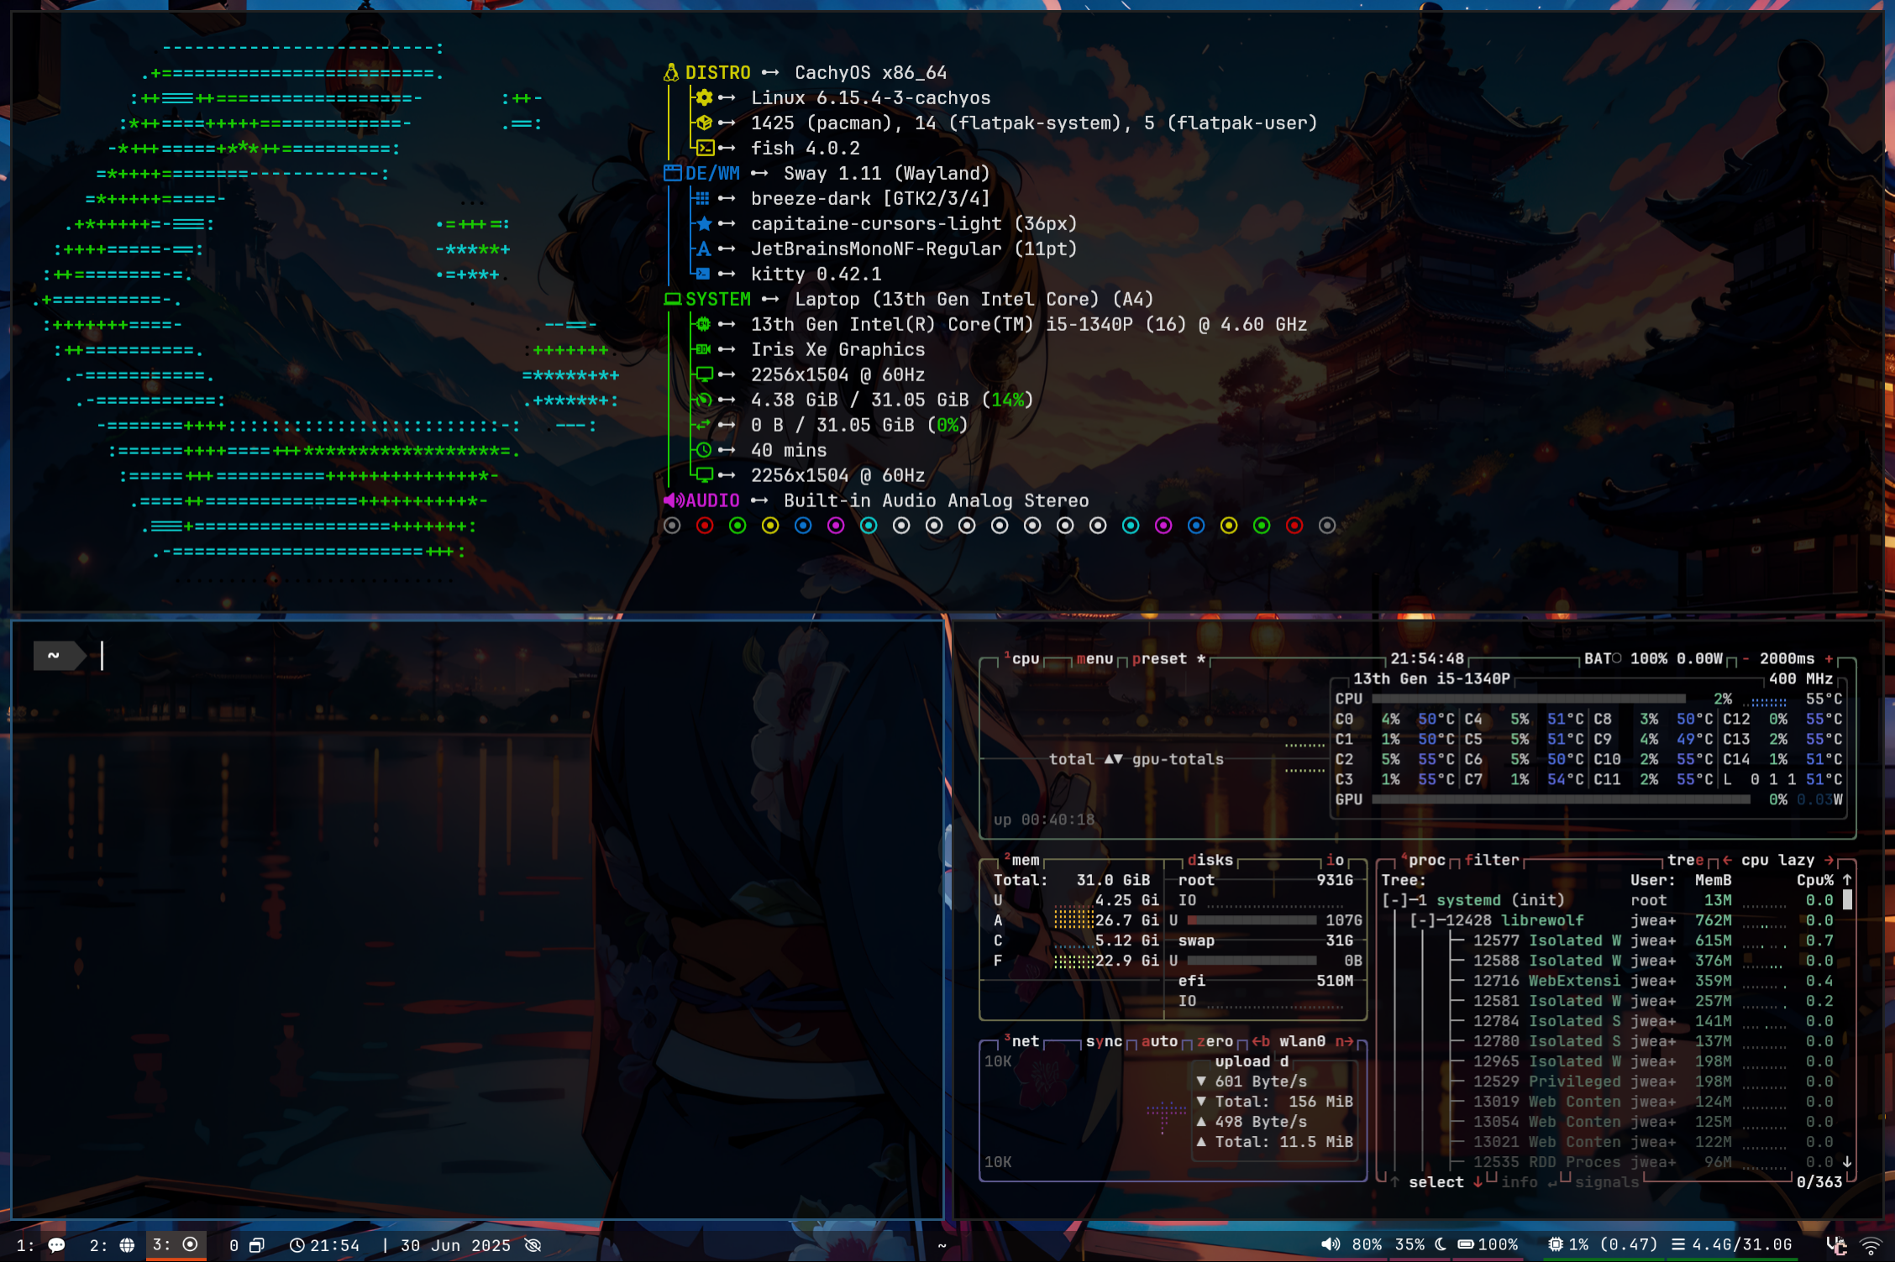Click the proc list scrollbar thumb
The image size is (1895, 1262).
(x=1847, y=900)
